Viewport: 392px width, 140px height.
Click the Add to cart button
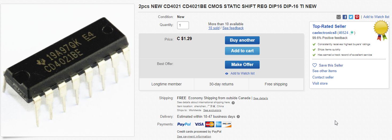[x=242, y=51]
